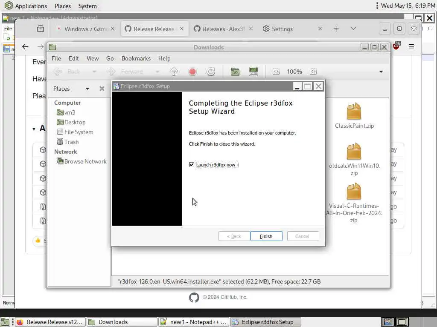Switch to Eclipse r3dfox Setup taskbar entry

pos(265,322)
